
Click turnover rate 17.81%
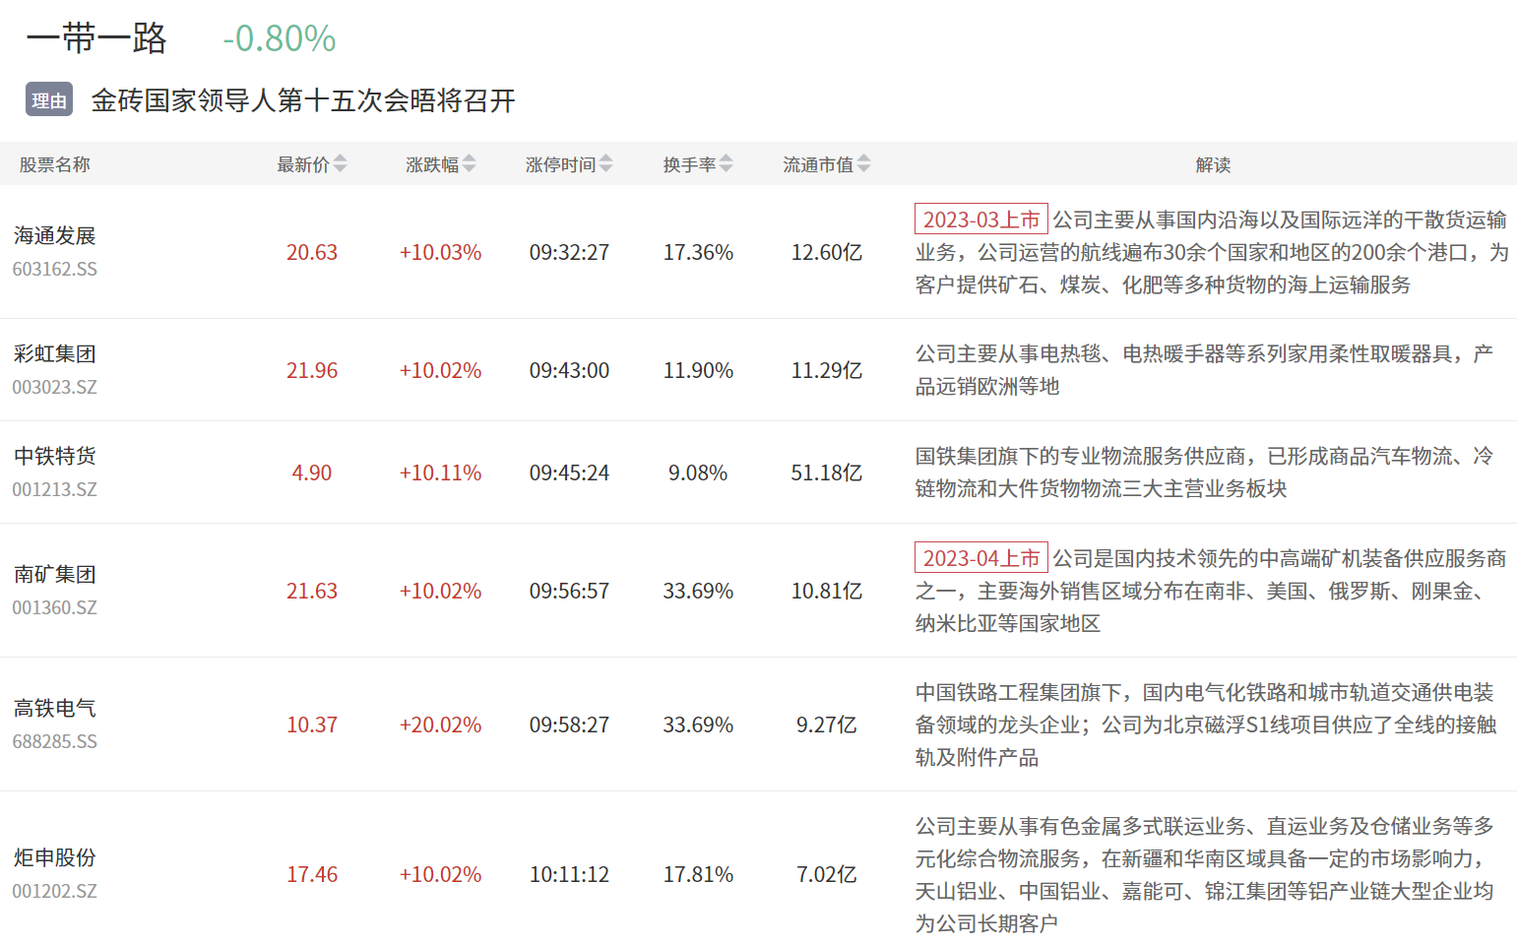pos(698,874)
